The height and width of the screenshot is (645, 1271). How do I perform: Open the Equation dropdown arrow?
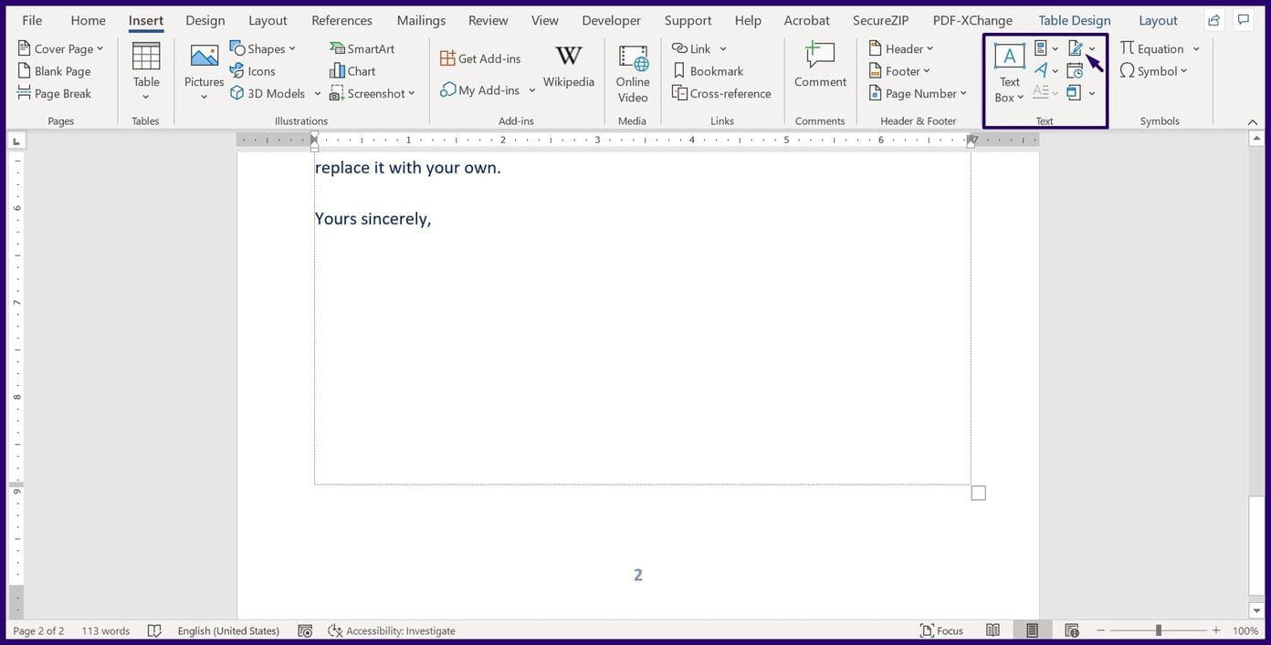(1196, 48)
